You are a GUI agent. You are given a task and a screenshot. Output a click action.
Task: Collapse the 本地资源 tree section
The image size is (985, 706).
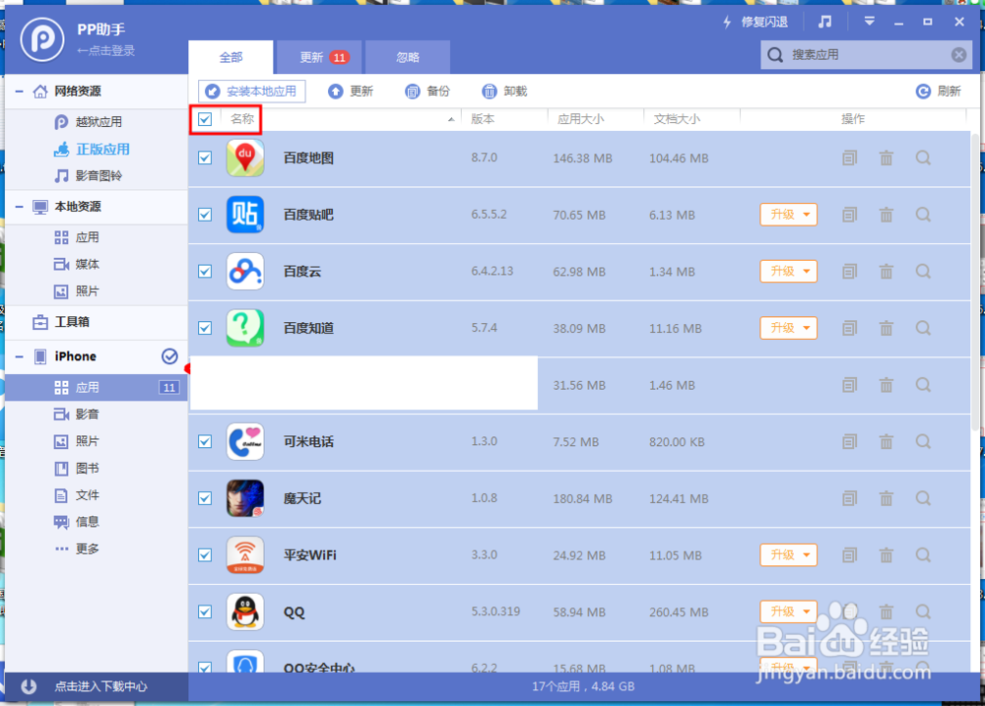[x=20, y=207]
